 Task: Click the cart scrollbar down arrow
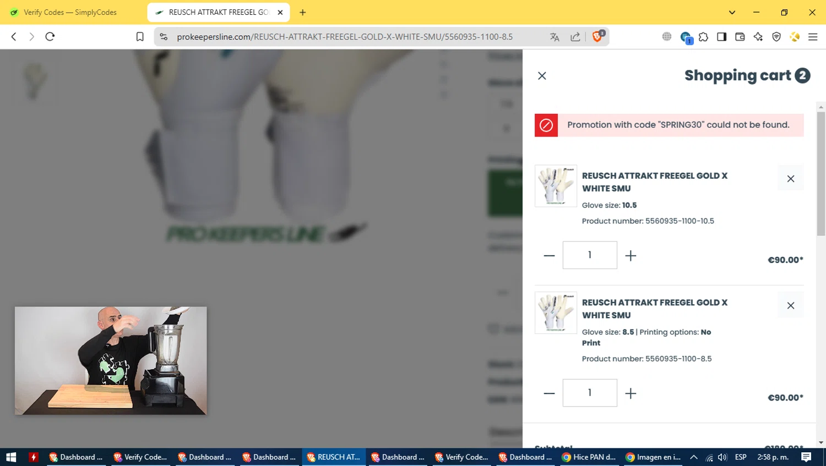tap(821, 442)
